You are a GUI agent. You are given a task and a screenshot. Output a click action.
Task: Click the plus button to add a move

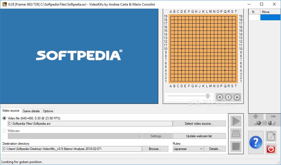click(256, 116)
